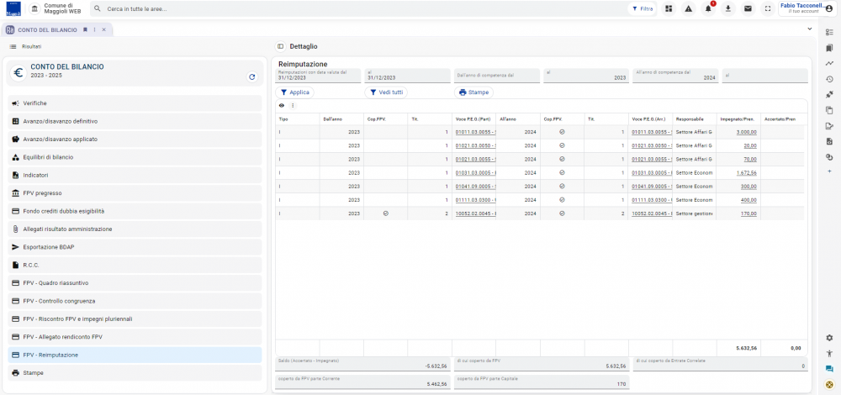
Task: Open the notifications bell
Action: (x=708, y=8)
